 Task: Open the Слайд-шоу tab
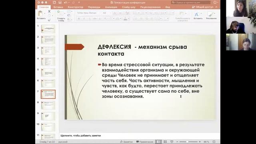point(129,7)
